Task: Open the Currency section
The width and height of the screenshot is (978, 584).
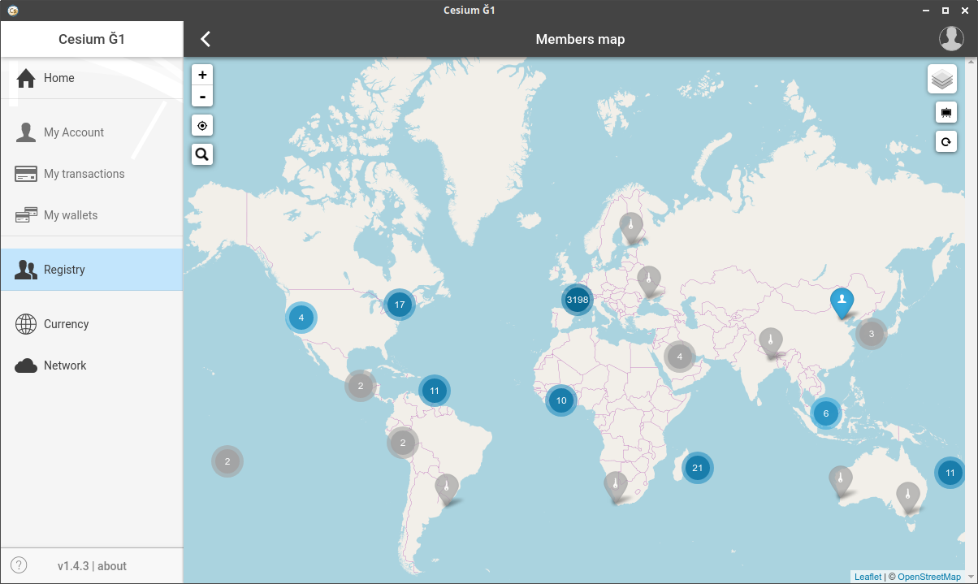Action: tap(91, 324)
